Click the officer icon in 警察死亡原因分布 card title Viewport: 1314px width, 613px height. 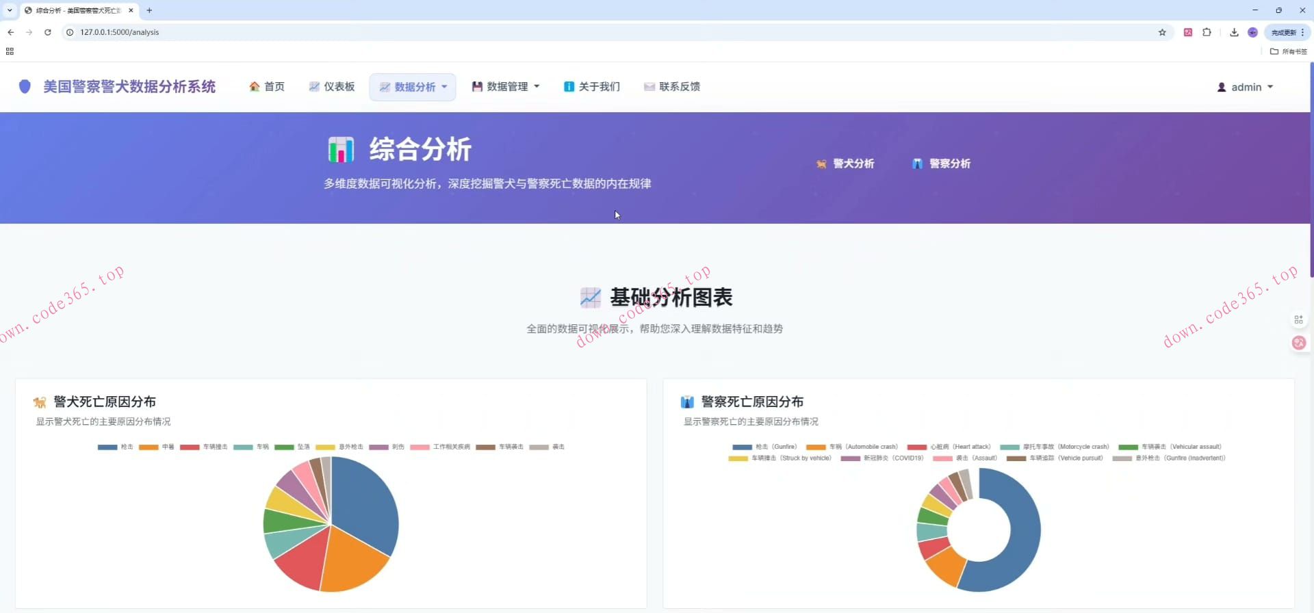point(687,402)
